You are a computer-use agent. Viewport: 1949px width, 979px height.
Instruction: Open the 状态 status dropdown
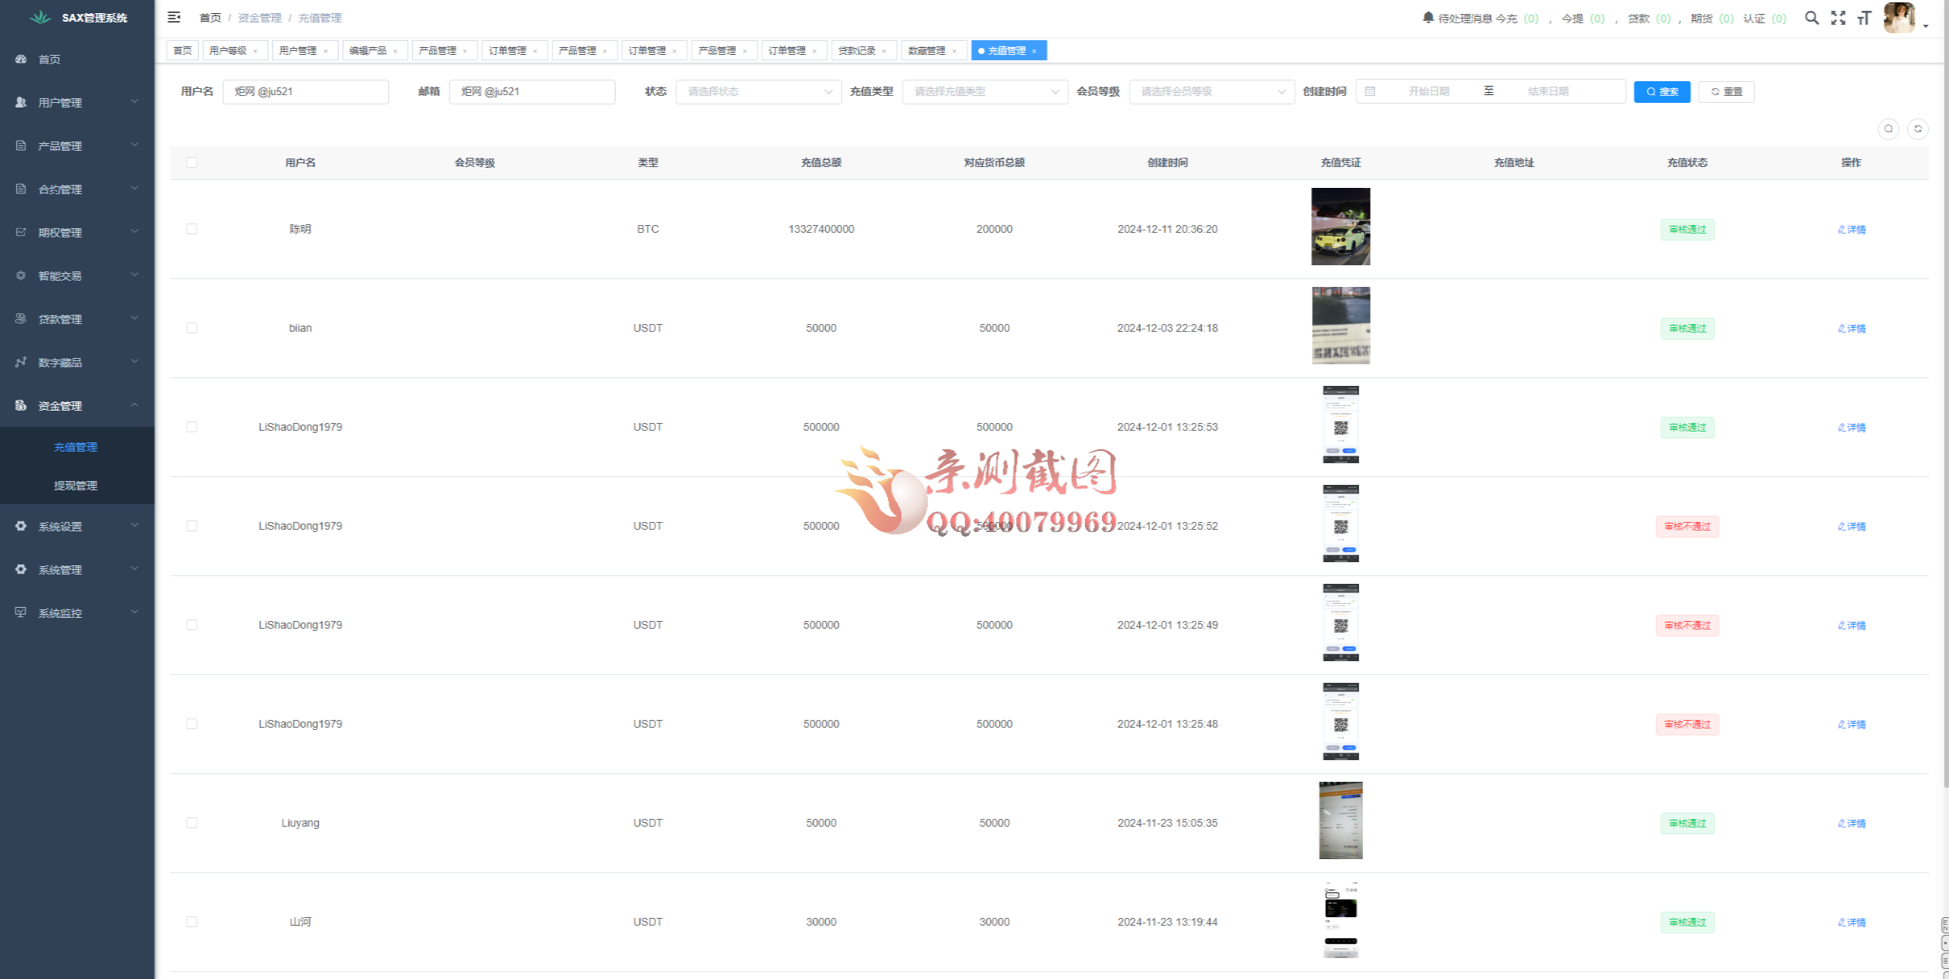(x=758, y=91)
